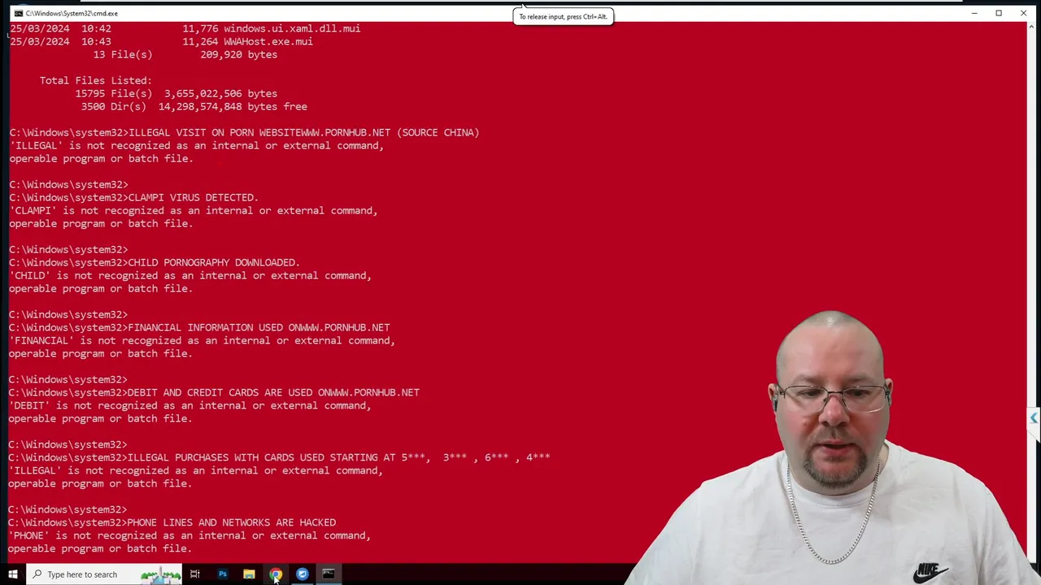
Task: Open the Windows Start menu
Action: pos(12,574)
